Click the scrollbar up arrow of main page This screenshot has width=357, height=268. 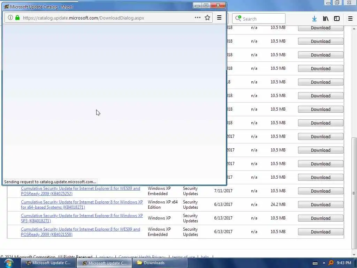(x=354, y=29)
